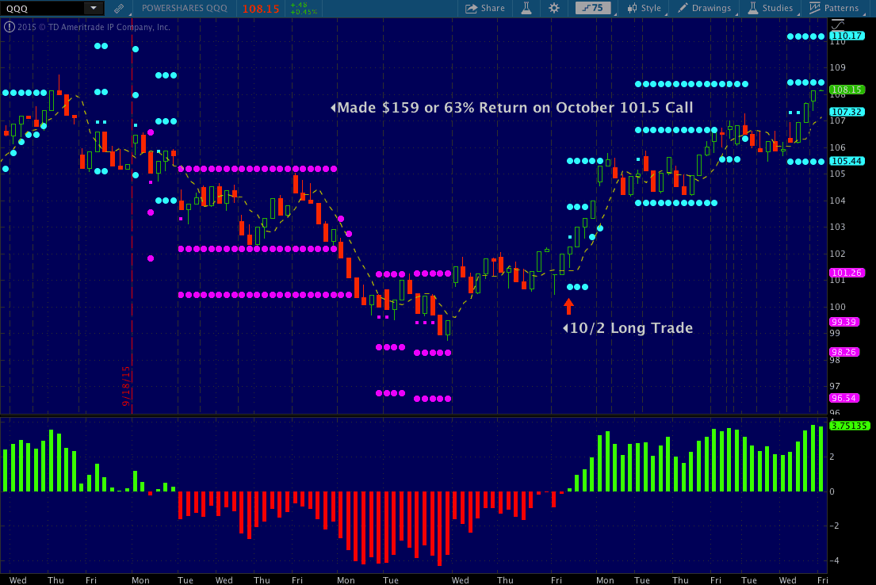Open the Drawings menu
The image size is (876, 585).
(710, 8)
